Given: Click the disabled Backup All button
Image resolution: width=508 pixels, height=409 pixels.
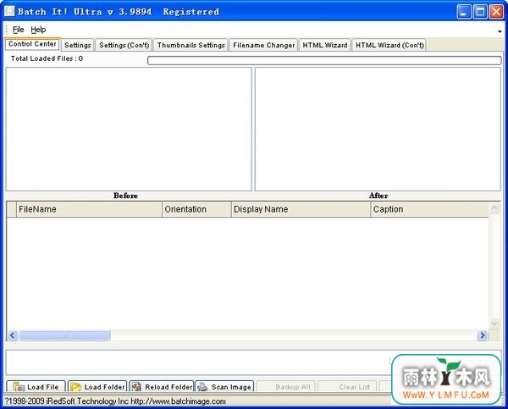Looking at the screenshot, I should pos(286,387).
